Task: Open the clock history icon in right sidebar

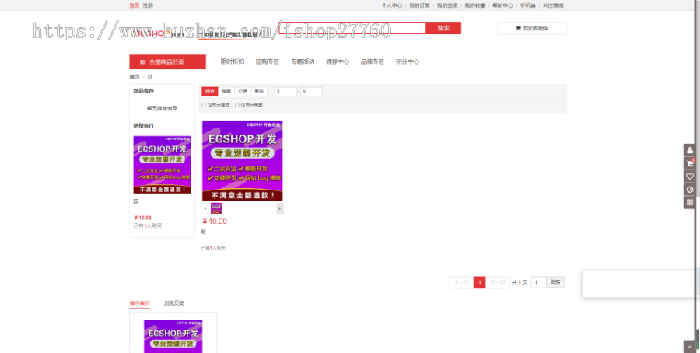Action: (x=690, y=190)
